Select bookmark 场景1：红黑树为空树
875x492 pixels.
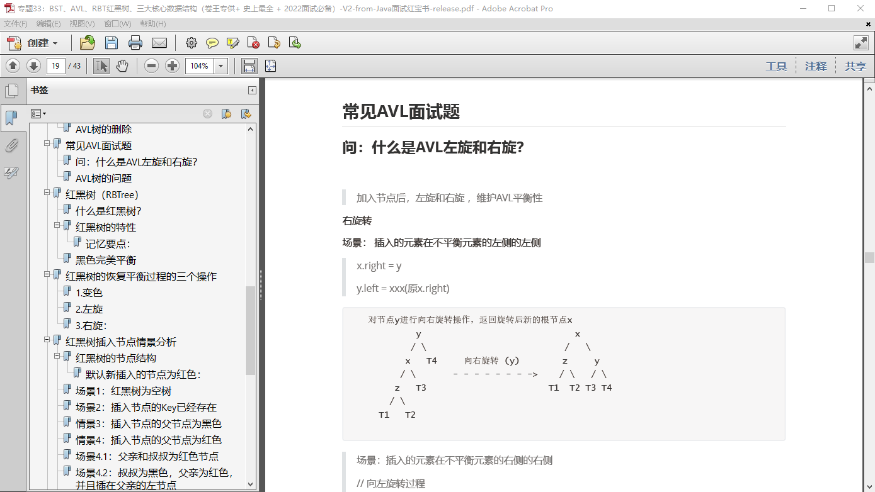123,391
